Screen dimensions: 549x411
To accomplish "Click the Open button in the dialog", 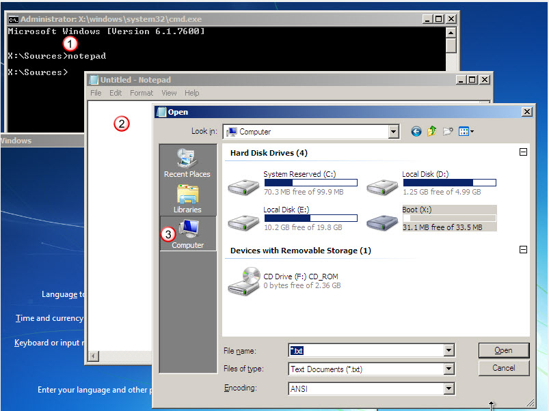I will tap(503, 350).
